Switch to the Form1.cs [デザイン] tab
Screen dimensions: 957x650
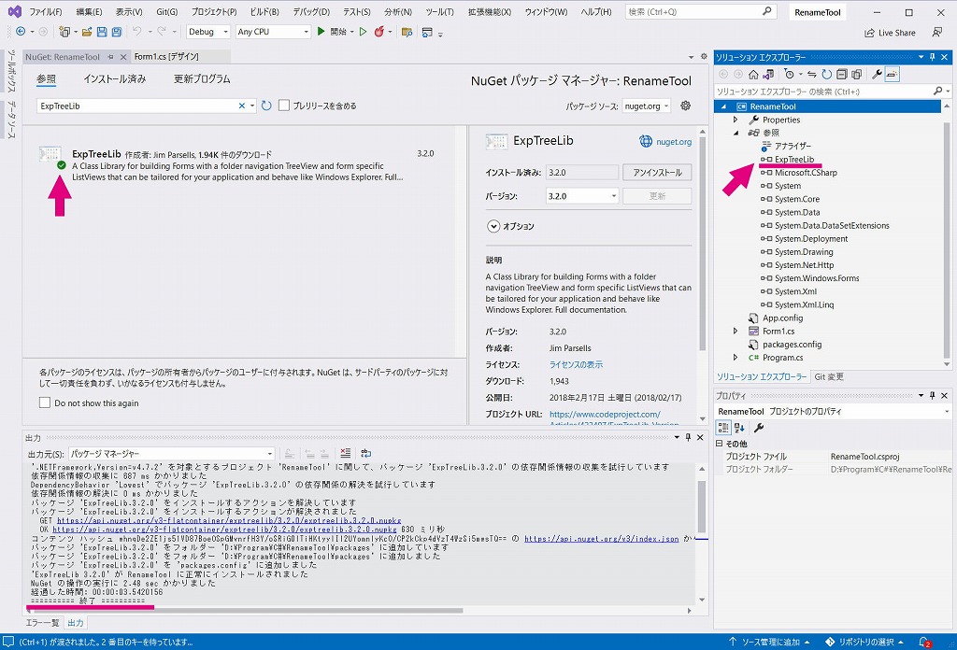tap(166, 57)
